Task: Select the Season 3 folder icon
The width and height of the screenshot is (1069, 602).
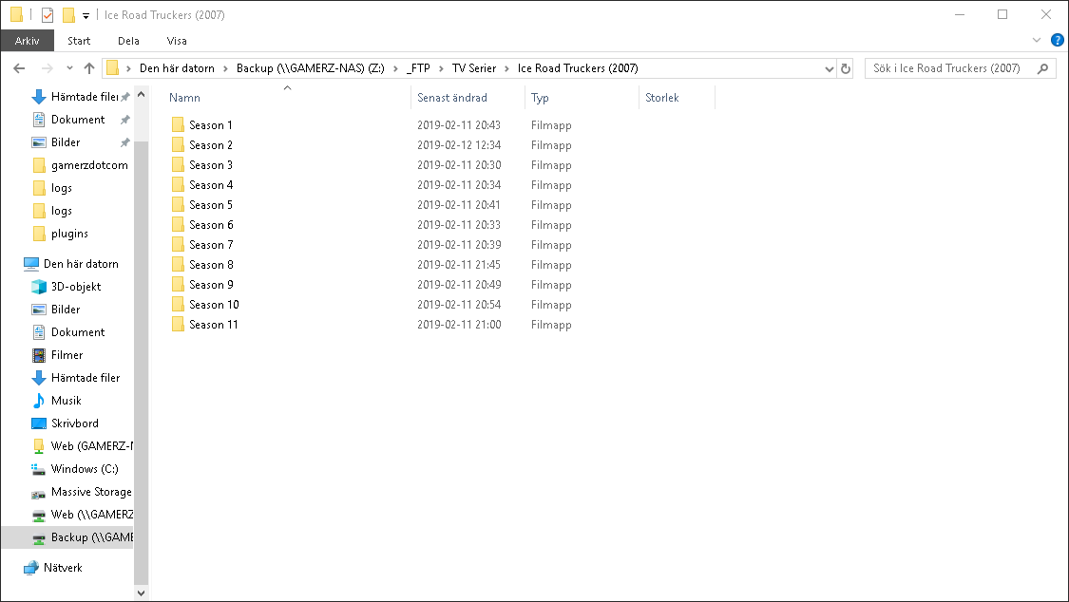Action: point(178,165)
